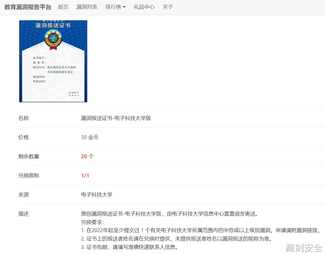Click the 兑换要求： heading in the description
Viewport: 325px width, 255px height.
point(92,222)
